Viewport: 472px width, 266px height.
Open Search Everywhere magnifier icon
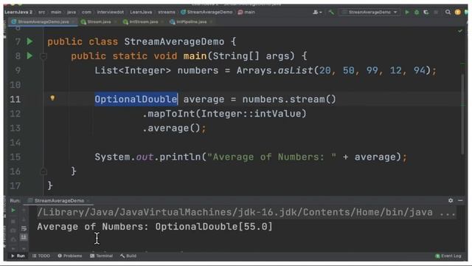(448, 13)
